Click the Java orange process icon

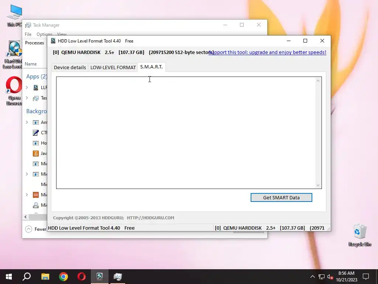tap(36, 153)
